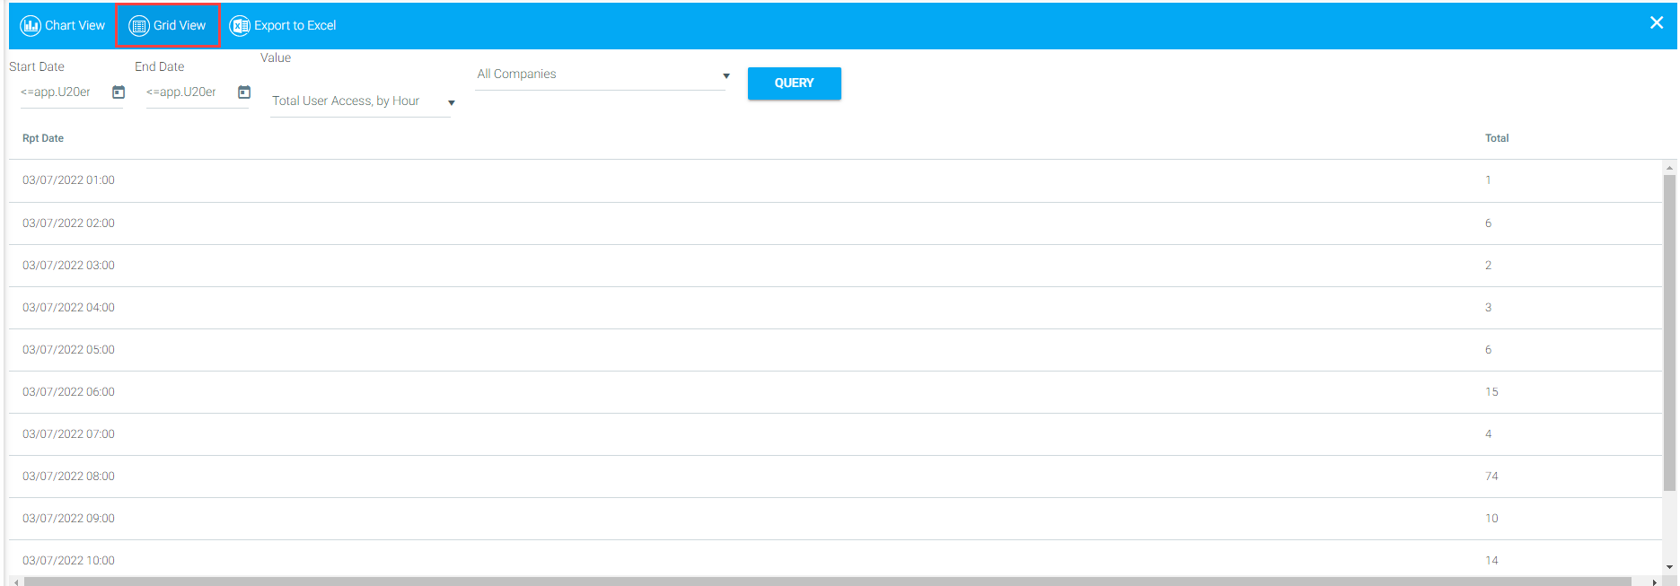The width and height of the screenshot is (1680, 586).
Task: Close the report panel with X
Action: tap(1657, 23)
